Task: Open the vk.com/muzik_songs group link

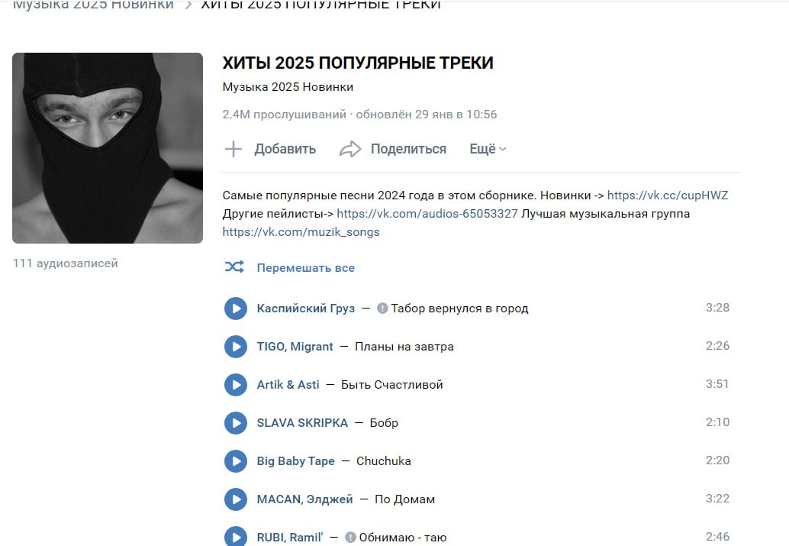Action: (x=301, y=232)
